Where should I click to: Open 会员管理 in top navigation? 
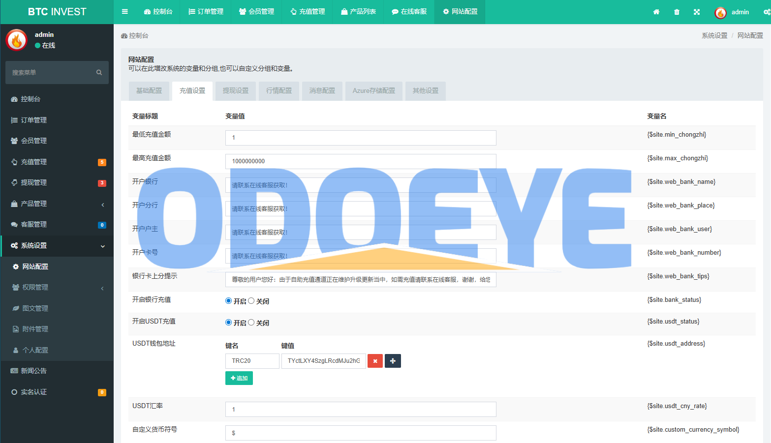point(256,12)
